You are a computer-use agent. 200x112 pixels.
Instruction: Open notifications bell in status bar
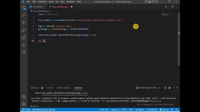(x=177, y=110)
